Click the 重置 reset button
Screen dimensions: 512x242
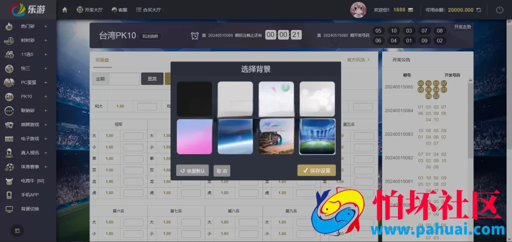152,79
